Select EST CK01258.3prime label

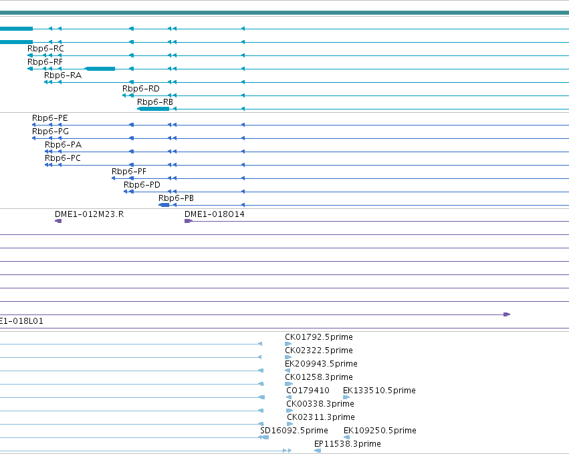(x=319, y=377)
